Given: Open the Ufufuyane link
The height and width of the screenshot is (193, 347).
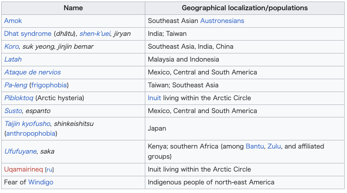Looking at the screenshot, I should coord(20,151).
